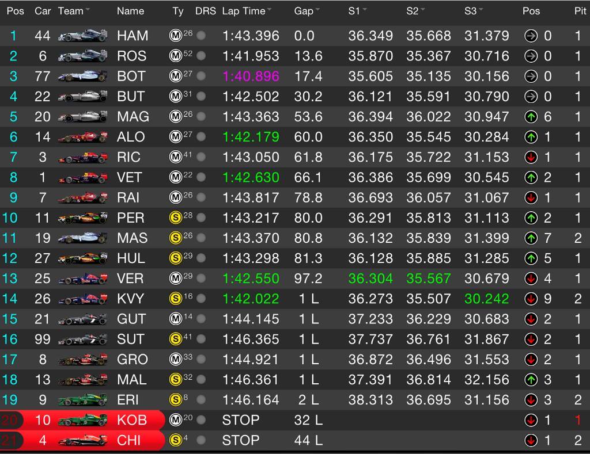The width and height of the screenshot is (590, 454).
Task: Click Hamilton's medium tyre icon
Action: coord(176,36)
